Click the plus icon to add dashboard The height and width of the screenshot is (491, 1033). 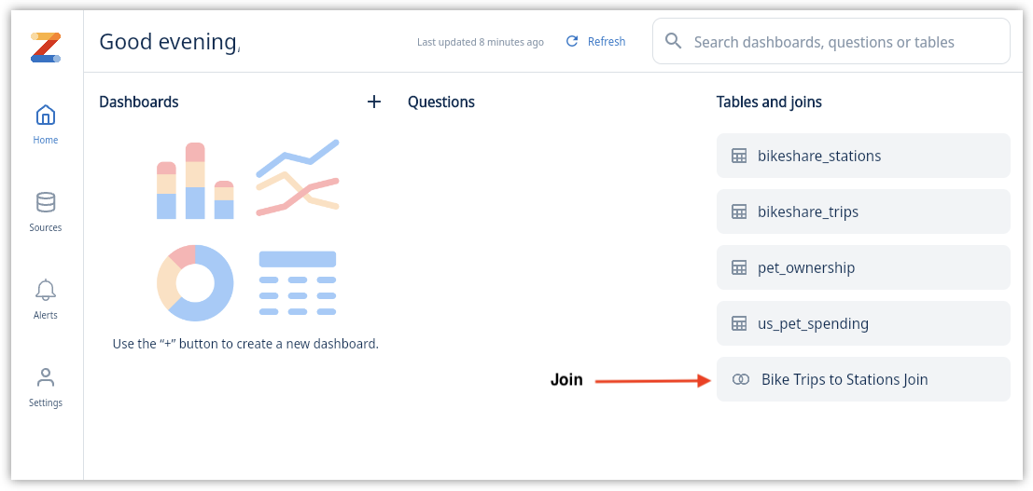[x=374, y=102]
